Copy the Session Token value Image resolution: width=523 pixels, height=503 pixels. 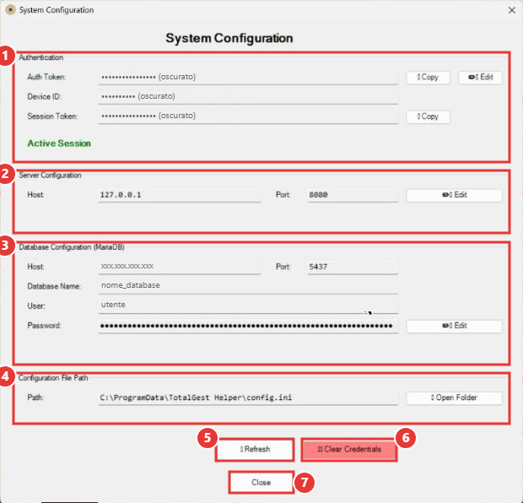click(428, 116)
